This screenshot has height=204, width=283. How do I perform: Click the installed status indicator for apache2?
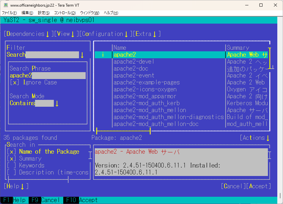(x=103, y=55)
